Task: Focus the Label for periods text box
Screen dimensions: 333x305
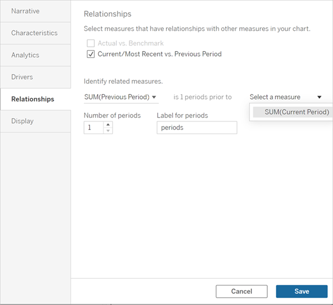Action: coord(196,128)
